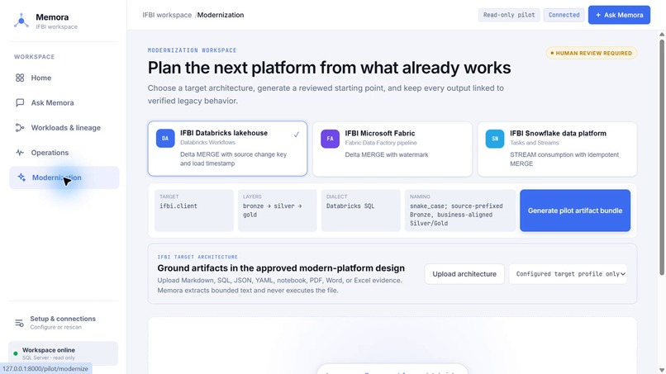Click the LAYERS bronze silver gold field
The height and width of the screenshot is (374, 666).
[x=277, y=211]
